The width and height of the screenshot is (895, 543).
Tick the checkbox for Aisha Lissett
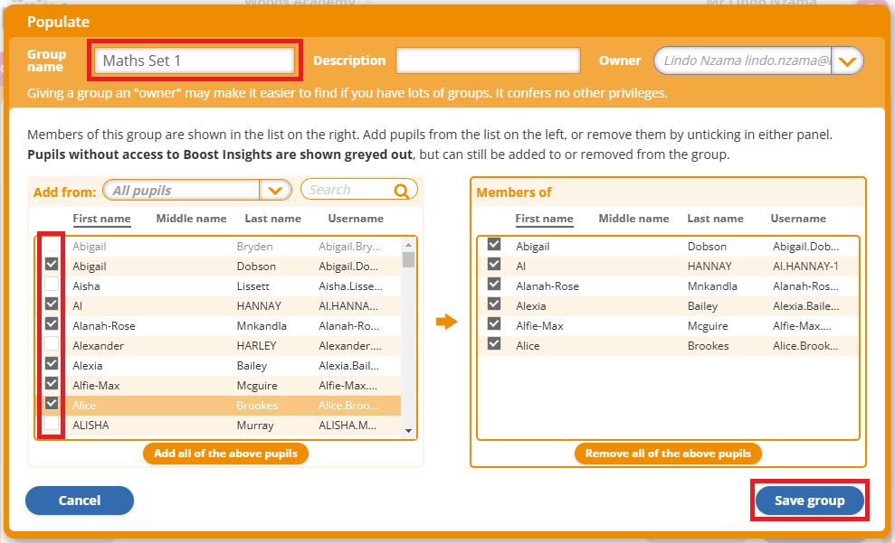click(x=52, y=285)
